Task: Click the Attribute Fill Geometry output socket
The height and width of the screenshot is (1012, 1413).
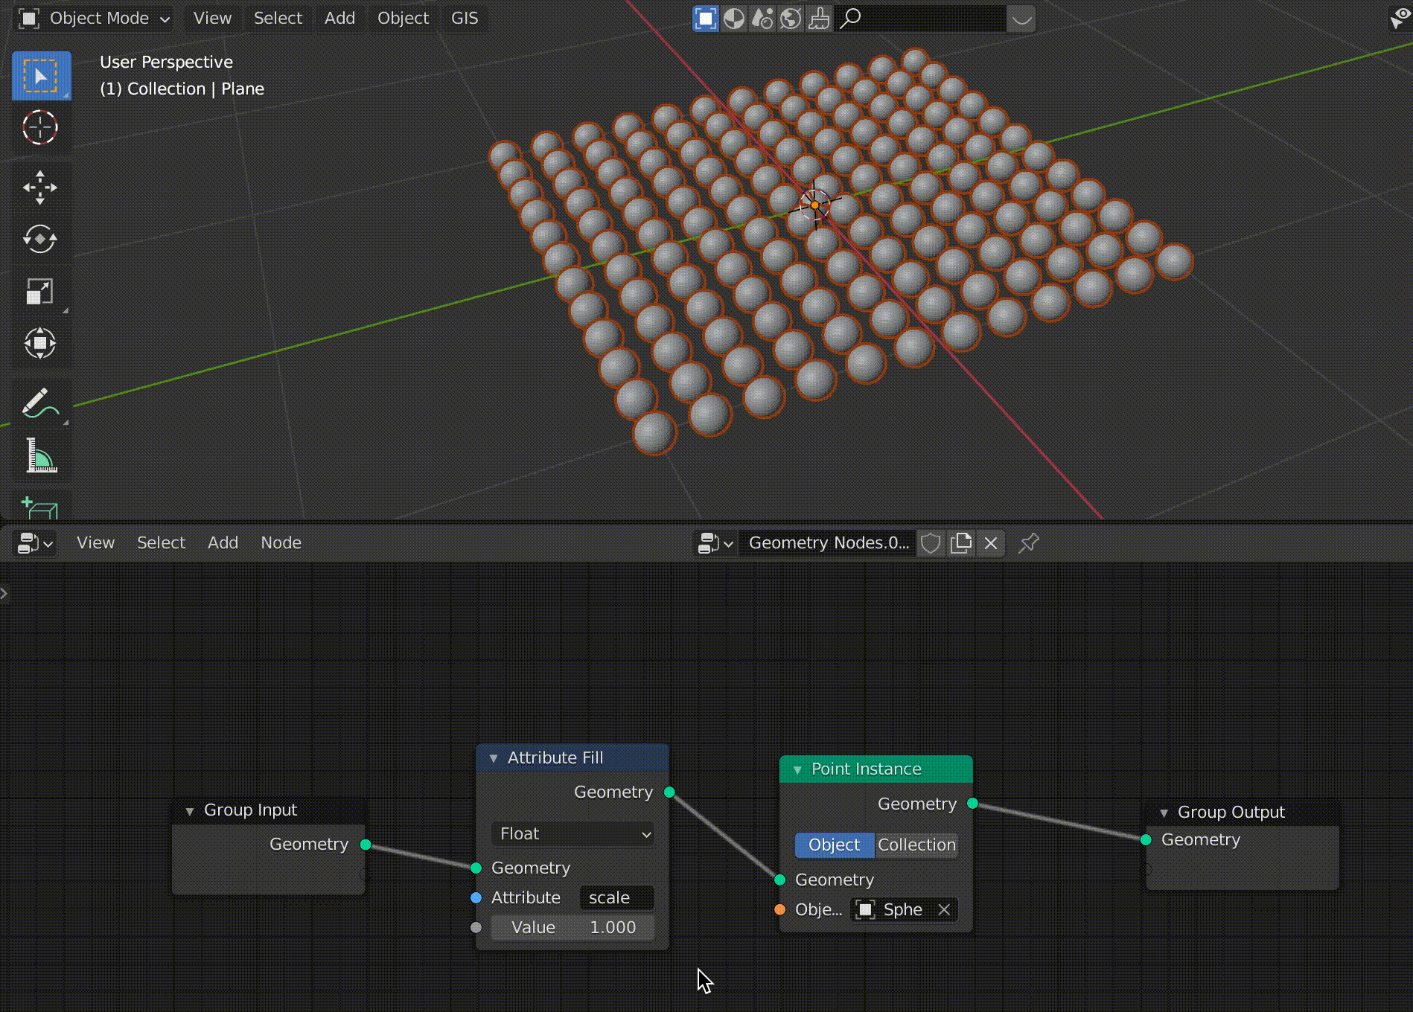Action: click(x=669, y=792)
